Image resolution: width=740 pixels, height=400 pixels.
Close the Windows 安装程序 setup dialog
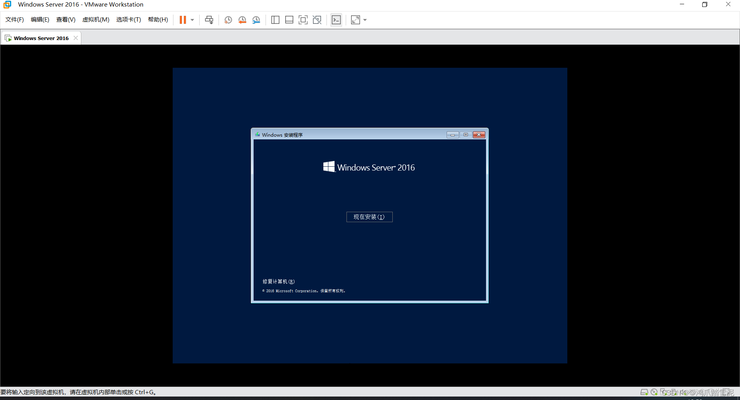(x=479, y=135)
